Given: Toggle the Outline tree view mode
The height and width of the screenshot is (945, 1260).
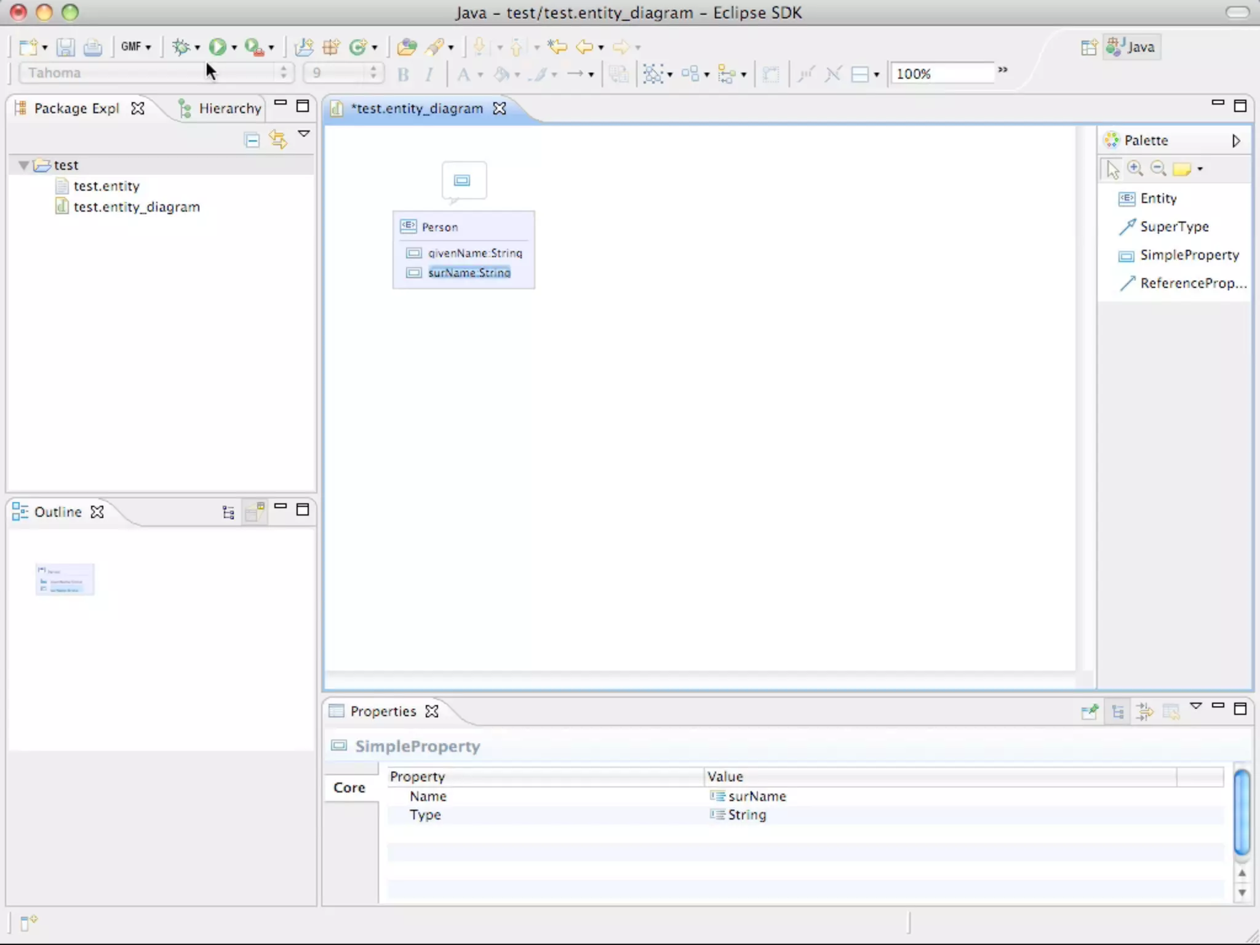Looking at the screenshot, I should click(228, 512).
